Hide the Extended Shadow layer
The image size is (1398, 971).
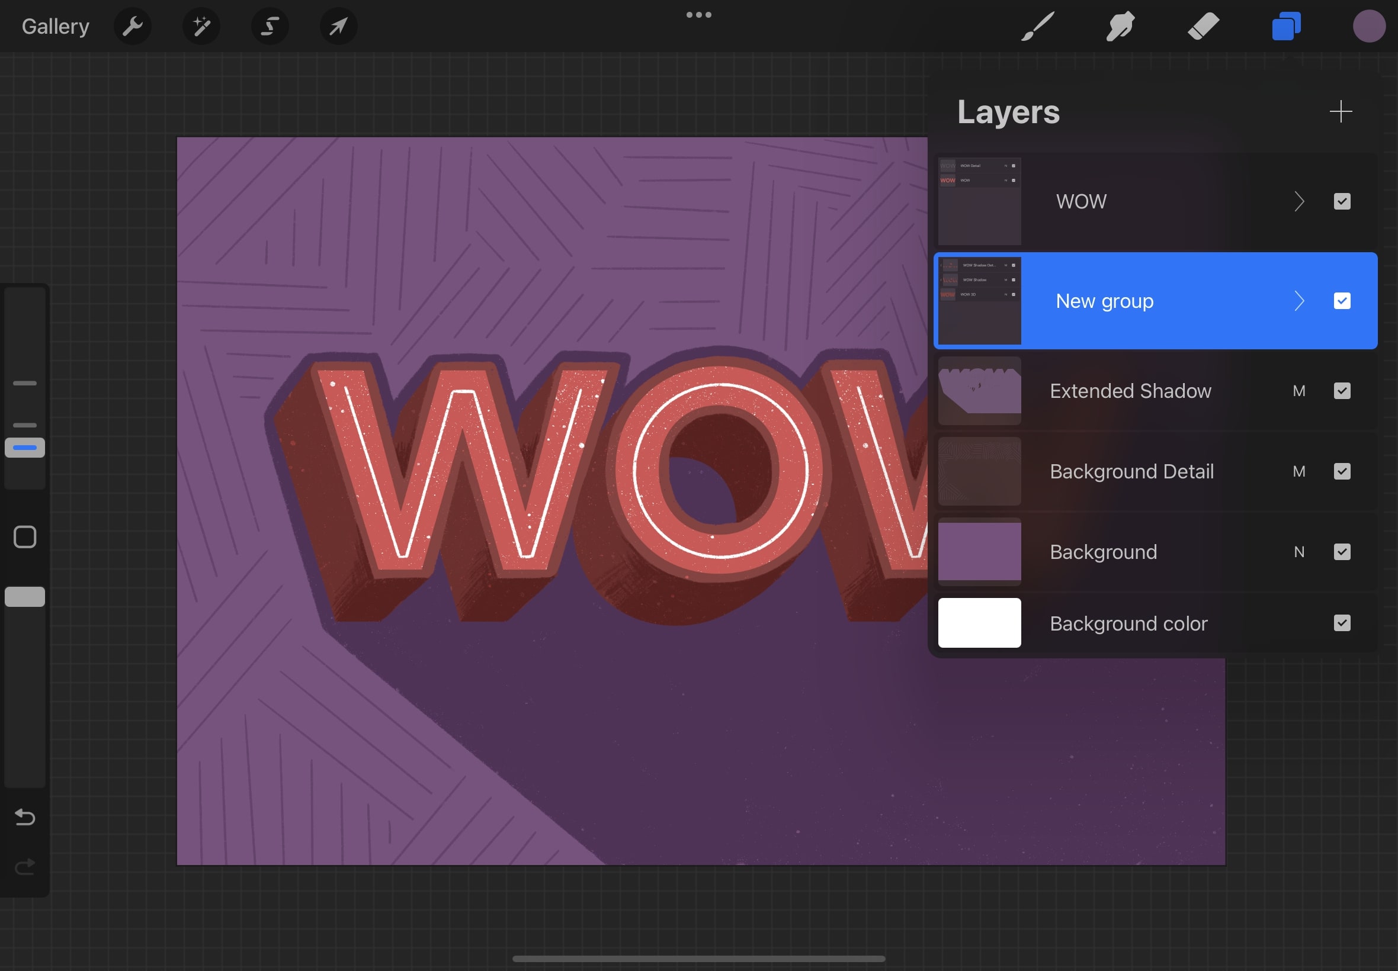(1342, 391)
